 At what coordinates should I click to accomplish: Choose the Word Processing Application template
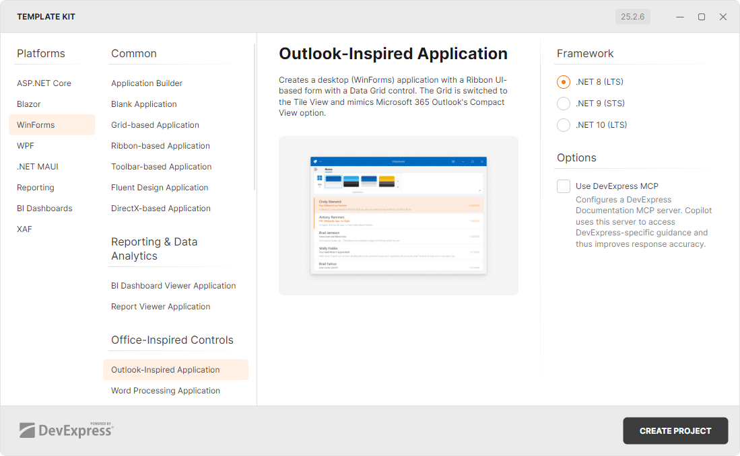[x=166, y=391]
